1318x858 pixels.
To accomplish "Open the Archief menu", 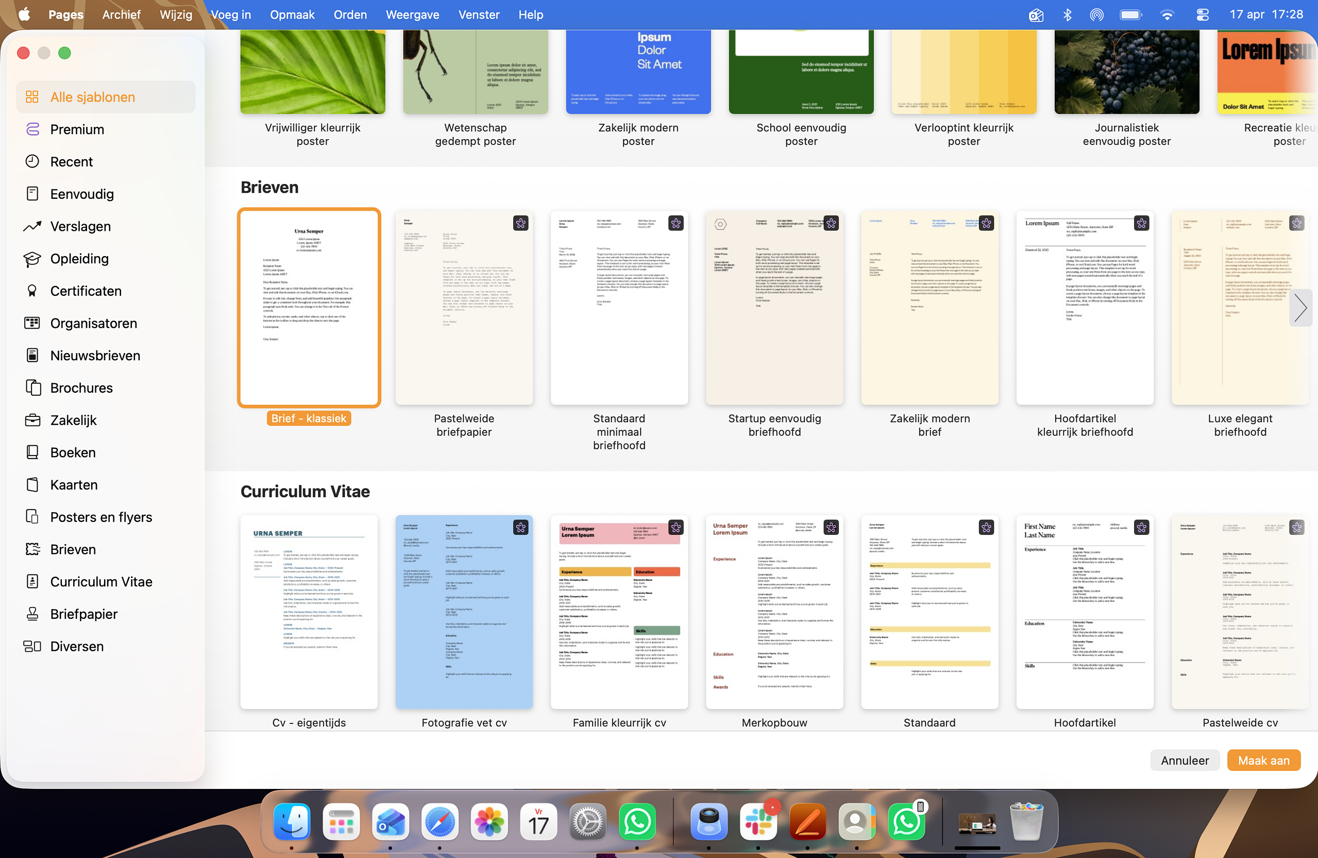I will [x=121, y=15].
